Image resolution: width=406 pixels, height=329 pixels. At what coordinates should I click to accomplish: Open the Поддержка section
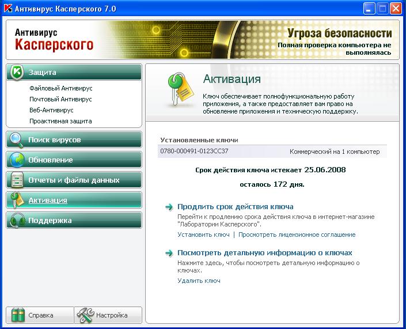point(74,221)
